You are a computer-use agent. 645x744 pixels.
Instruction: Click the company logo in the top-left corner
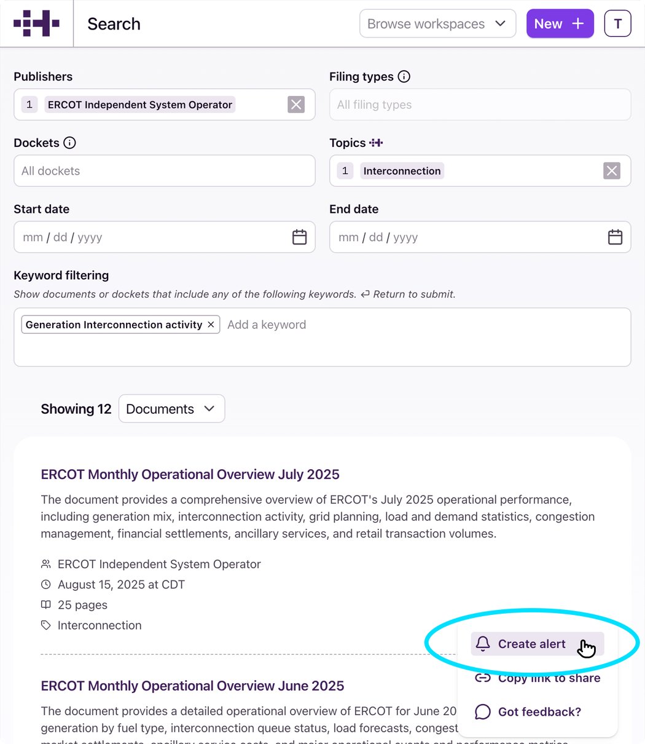click(x=36, y=23)
